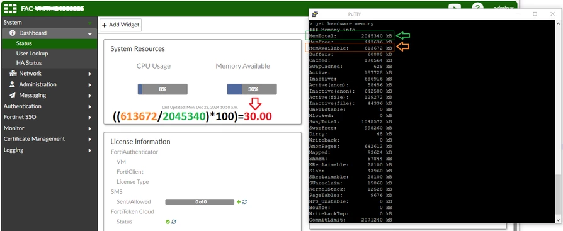
Task: Click the green check FortiToken Cloud status icon
Action: coord(168,222)
